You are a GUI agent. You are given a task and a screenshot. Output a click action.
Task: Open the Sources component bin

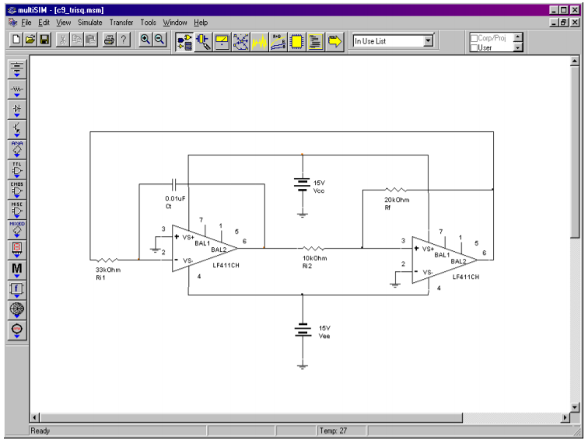(x=16, y=68)
